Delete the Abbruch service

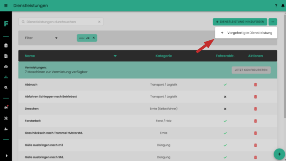(x=255, y=84)
